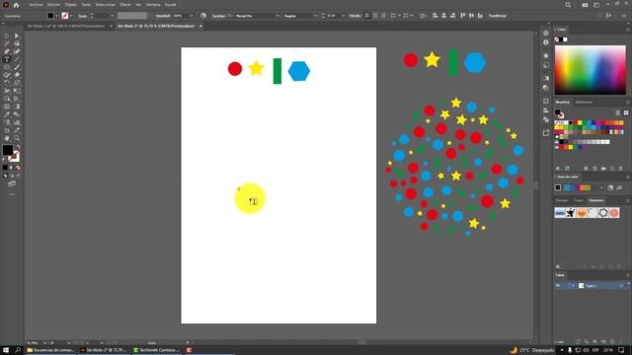Screen dimensions: 632x355
Task: Select the Rotate tool
Action: tap(7, 83)
